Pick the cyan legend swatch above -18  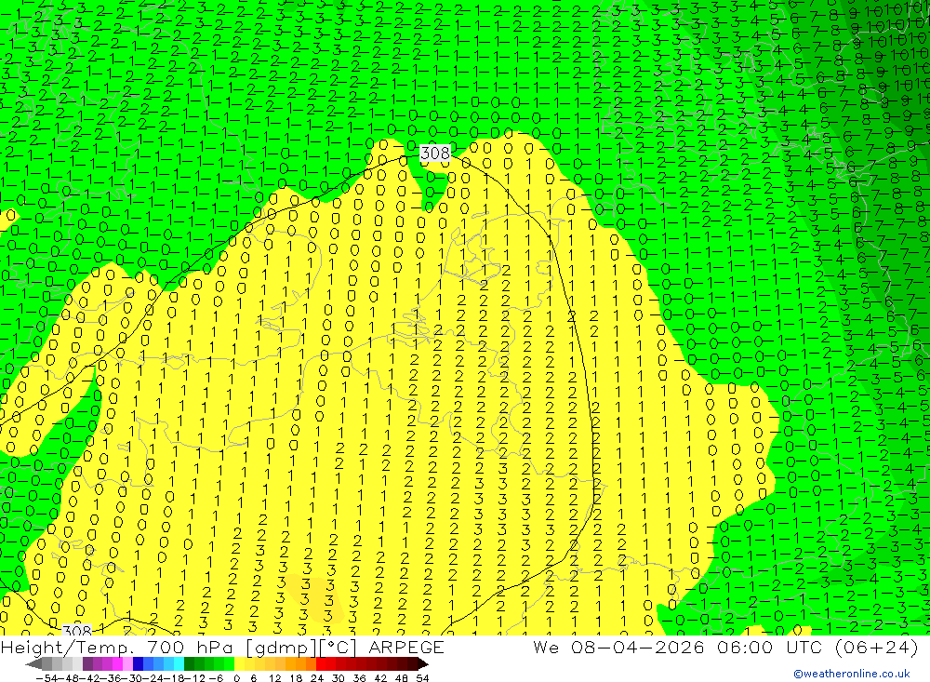click(x=179, y=663)
